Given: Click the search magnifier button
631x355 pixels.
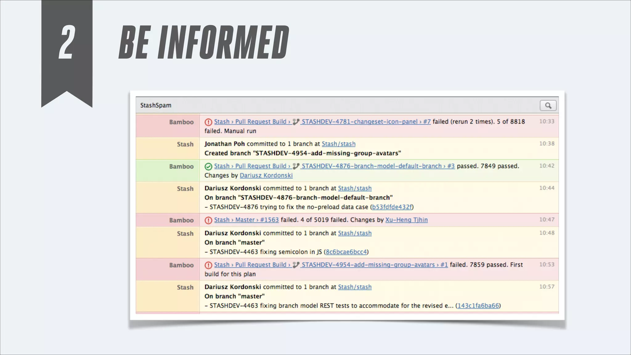Looking at the screenshot, I should click(x=548, y=105).
